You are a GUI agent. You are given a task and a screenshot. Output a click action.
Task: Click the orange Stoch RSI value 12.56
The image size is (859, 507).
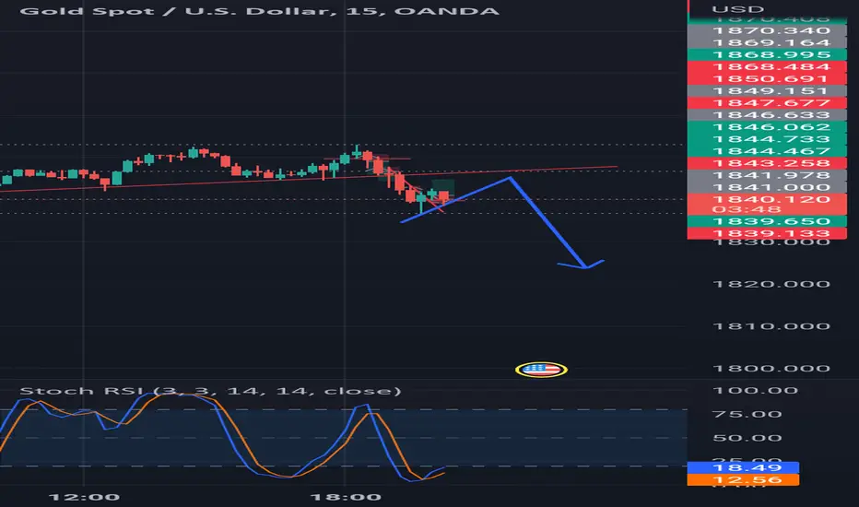pyautogui.click(x=744, y=480)
